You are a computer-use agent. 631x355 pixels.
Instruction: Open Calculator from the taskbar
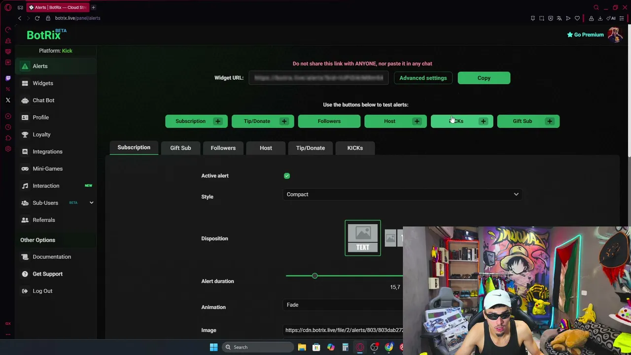[345, 347]
